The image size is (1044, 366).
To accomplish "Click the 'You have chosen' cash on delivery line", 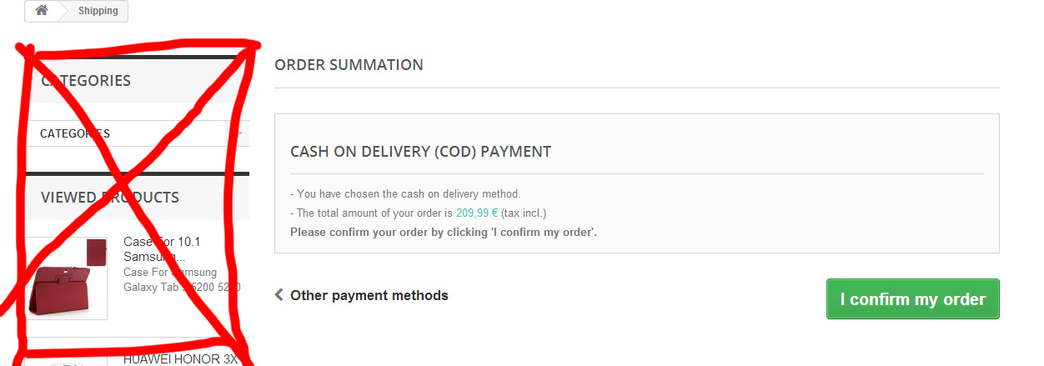I will tap(405, 194).
